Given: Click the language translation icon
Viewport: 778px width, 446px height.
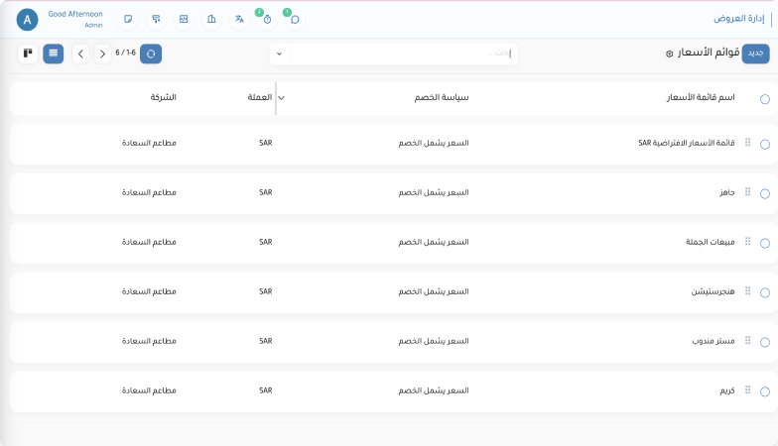Looking at the screenshot, I should [239, 20].
